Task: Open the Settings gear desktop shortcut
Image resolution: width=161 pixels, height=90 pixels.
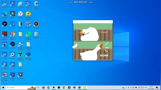Action: tap(13, 55)
